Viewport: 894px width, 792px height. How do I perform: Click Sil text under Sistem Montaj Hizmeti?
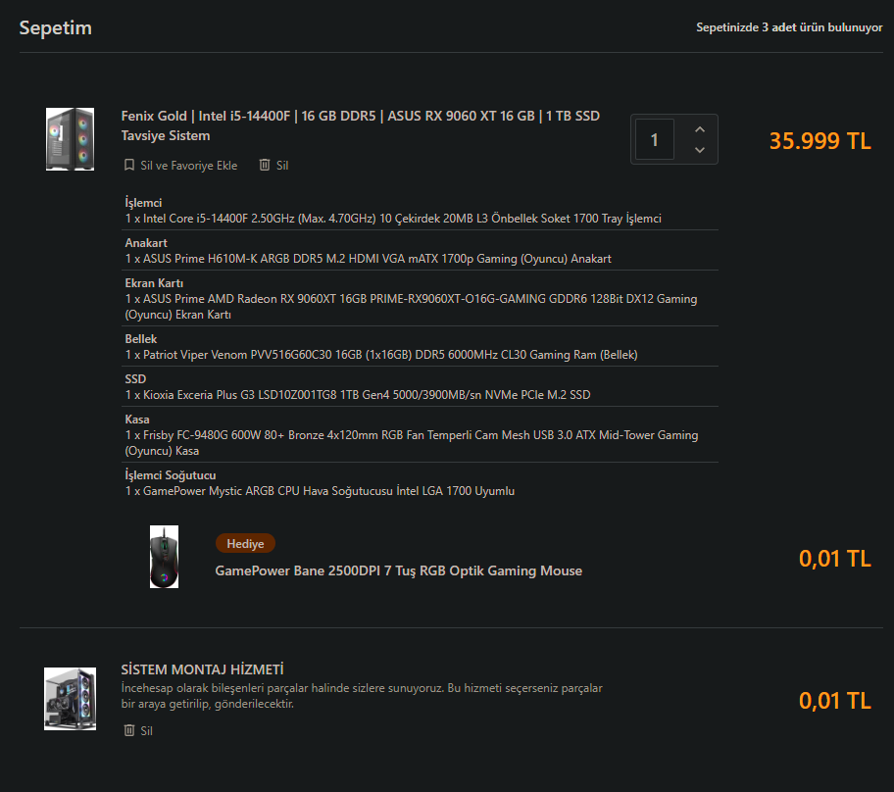click(146, 730)
